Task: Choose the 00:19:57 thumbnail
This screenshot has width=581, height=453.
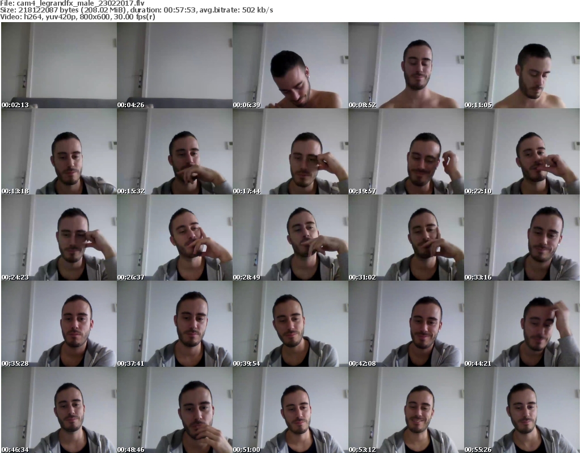Action: click(406, 151)
